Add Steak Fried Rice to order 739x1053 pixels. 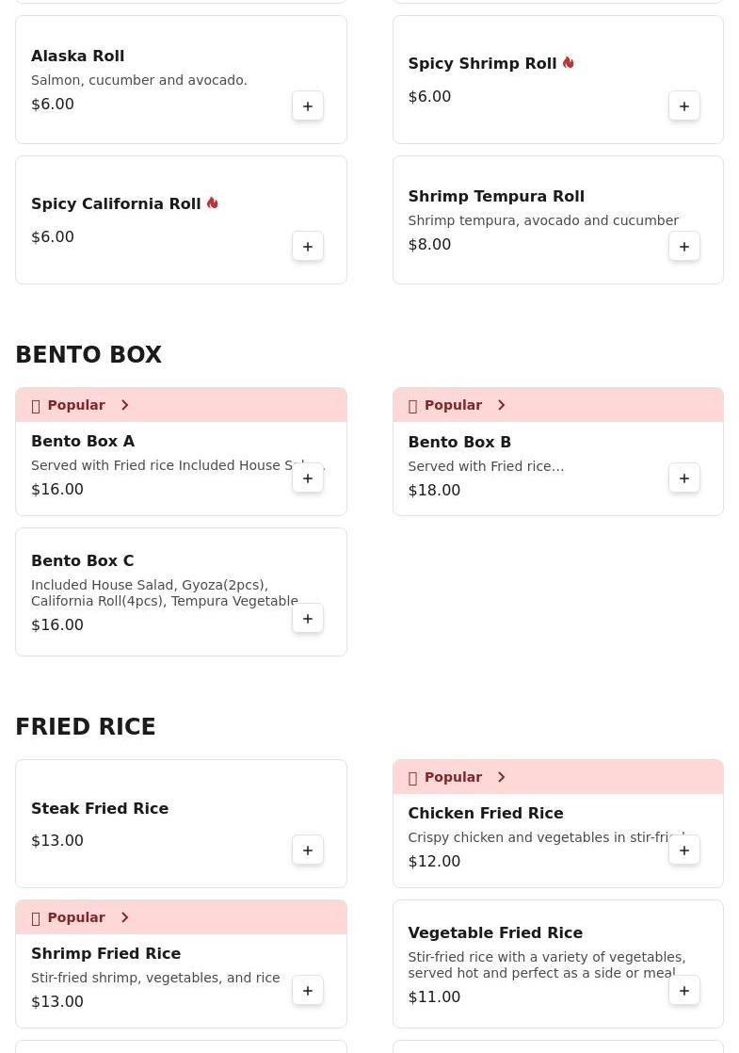(308, 850)
